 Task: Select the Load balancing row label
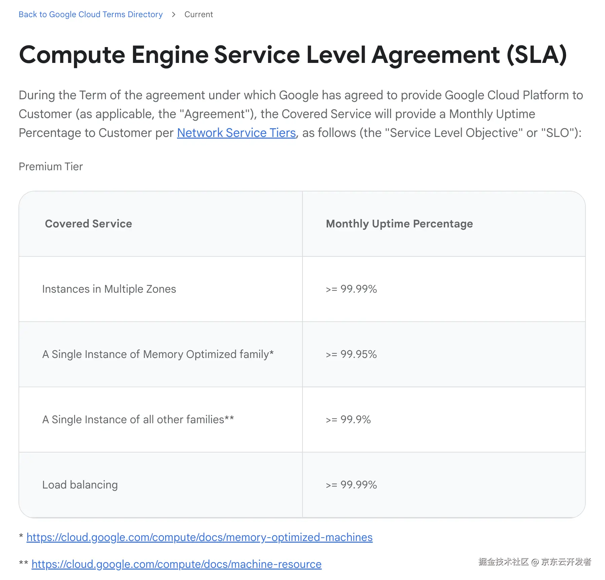point(80,485)
